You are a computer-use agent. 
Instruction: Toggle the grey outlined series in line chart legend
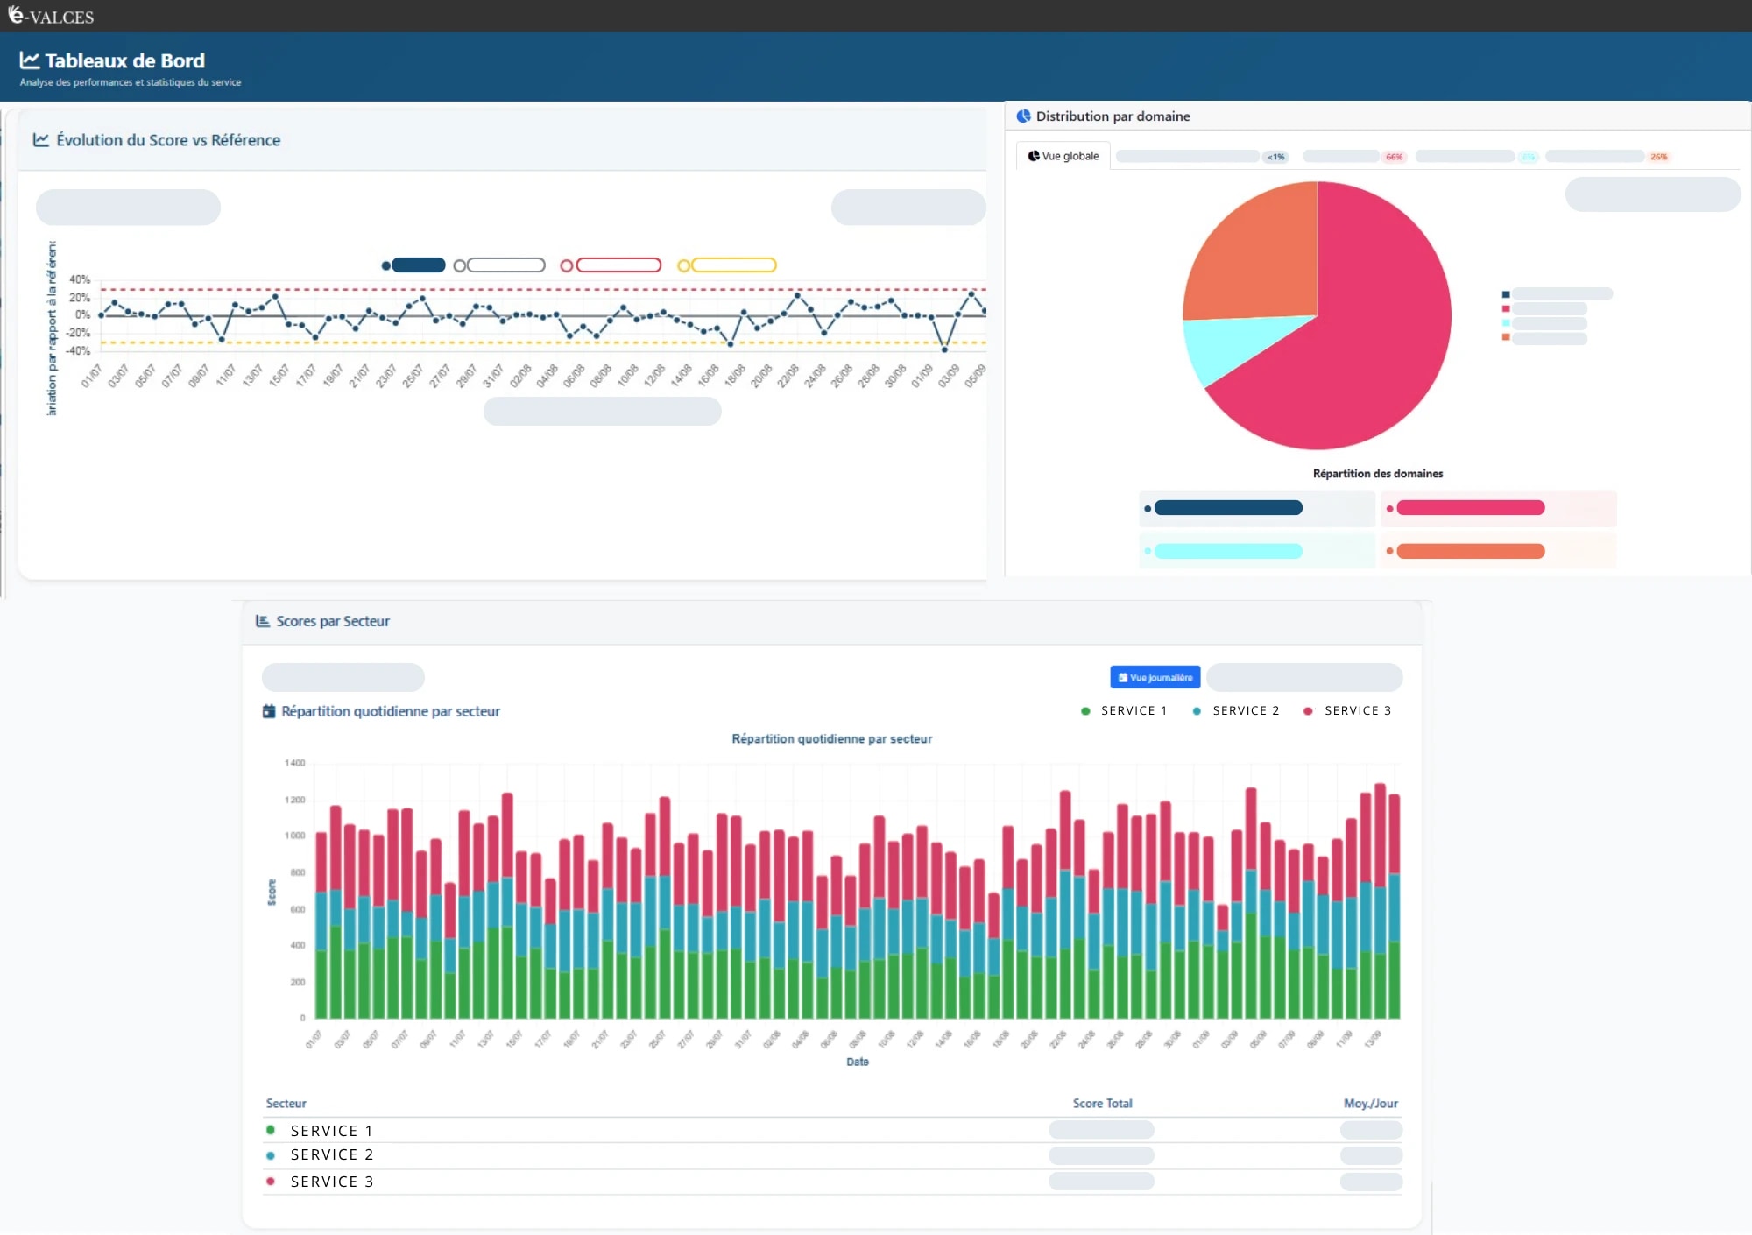click(499, 265)
